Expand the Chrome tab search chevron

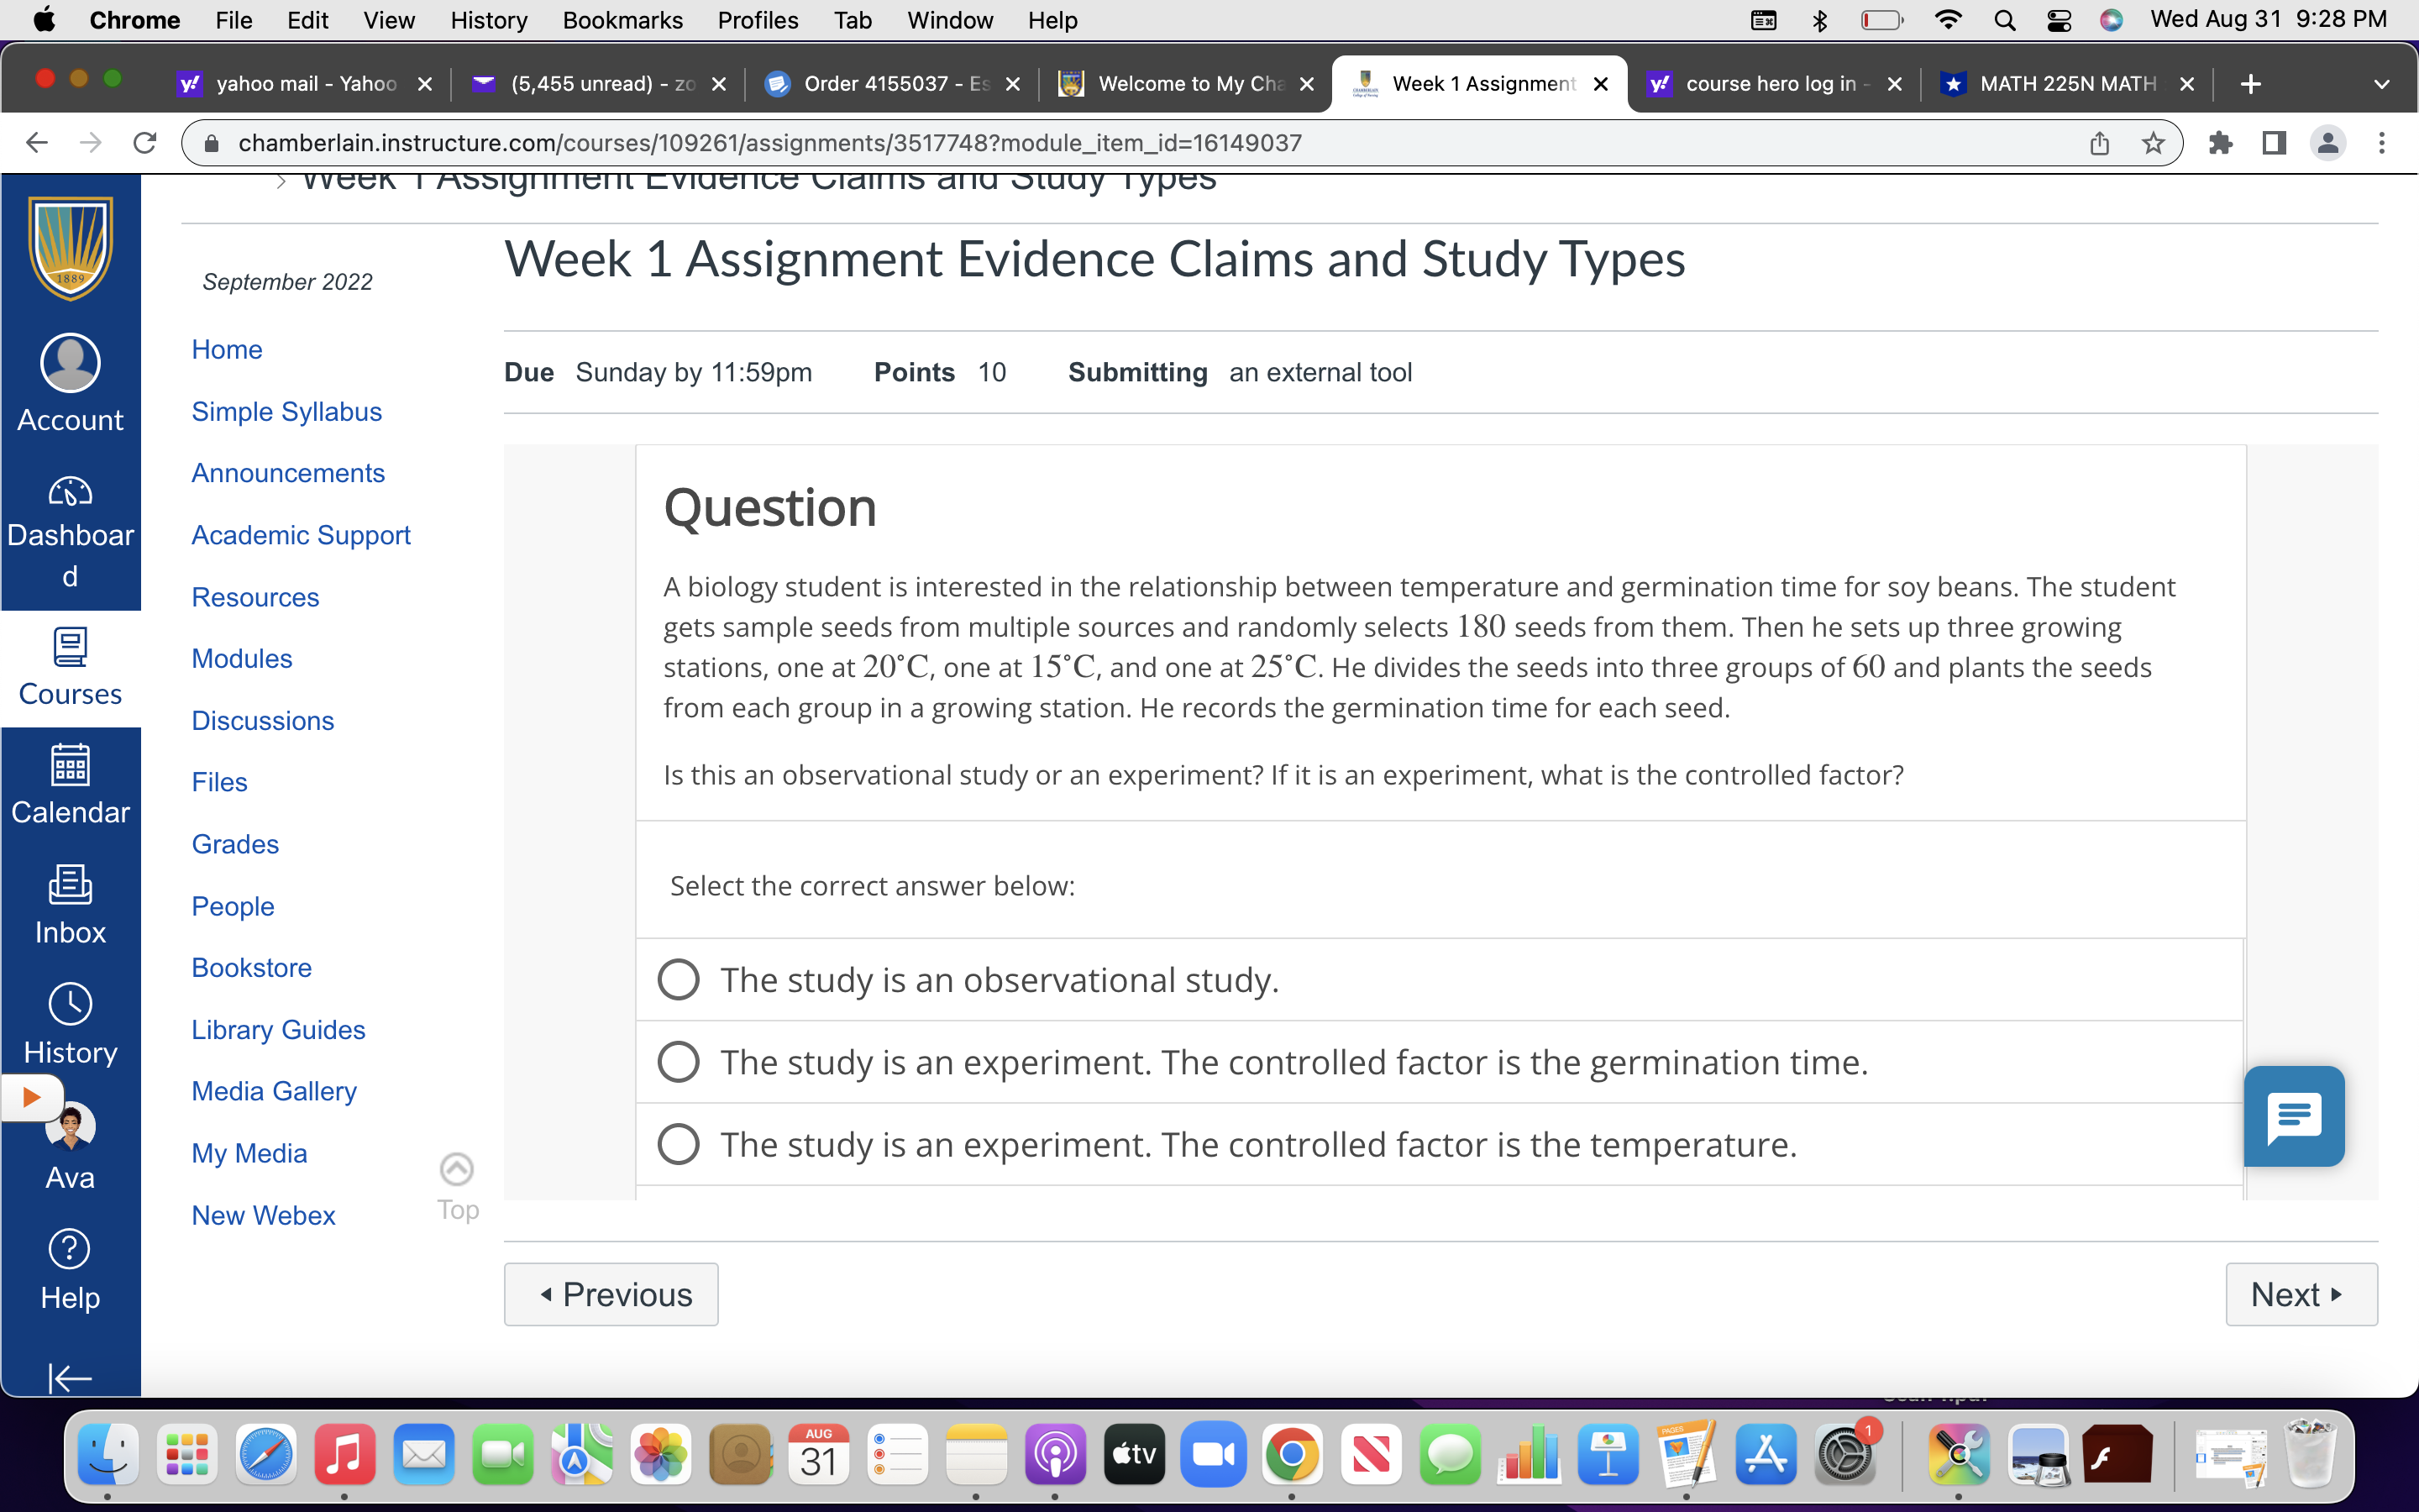pyautogui.click(x=2381, y=84)
